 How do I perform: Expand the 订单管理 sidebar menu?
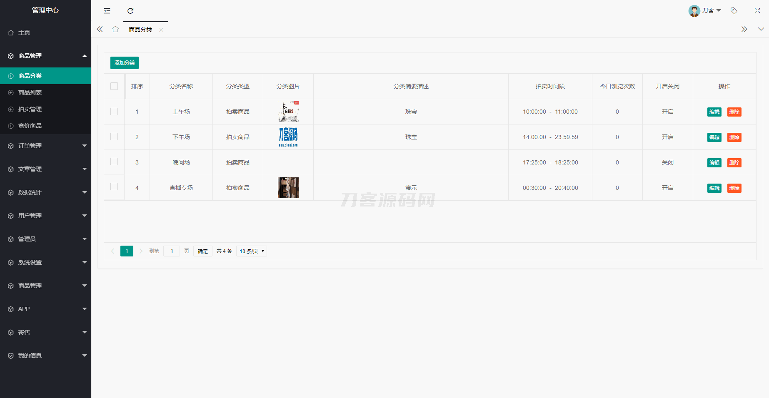coord(45,146)
